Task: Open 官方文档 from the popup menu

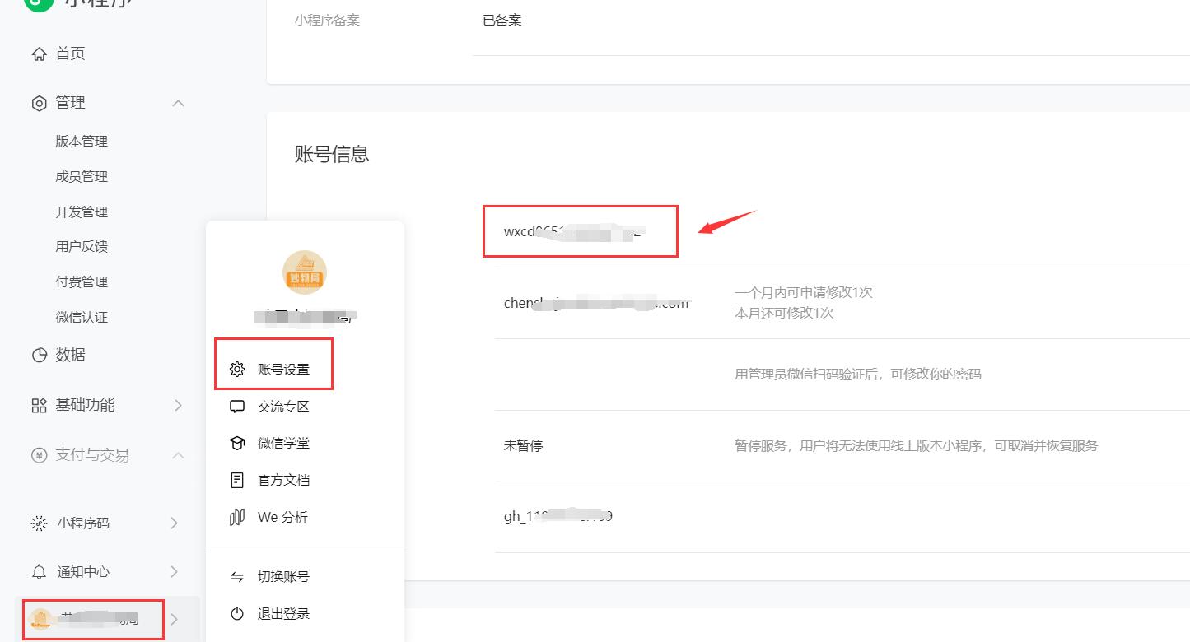Action: [283, 481]
